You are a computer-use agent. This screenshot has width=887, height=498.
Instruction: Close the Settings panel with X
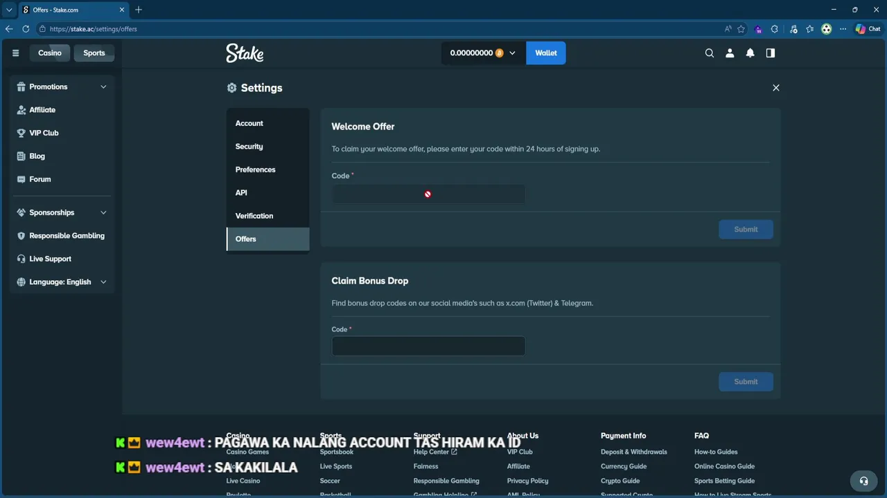tap(776, 88)
